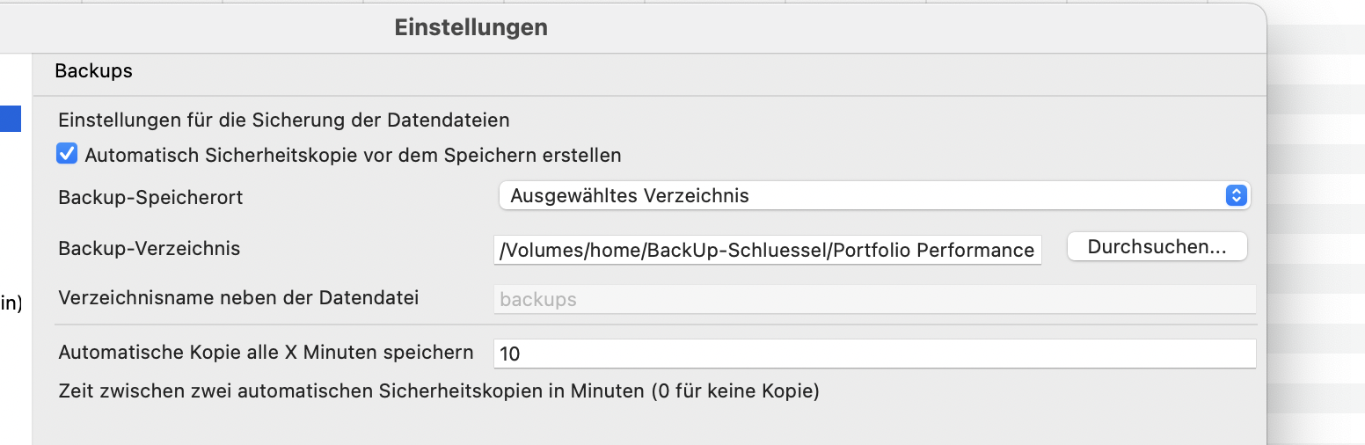The image size is (1365, 445).
Task: Click the 'Backup-Speicherort' label
Action: pos(150,198)
